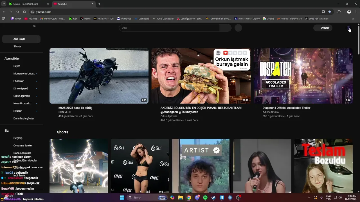Bookmark this page with the star icon
Viewport: 360px width, 202px height.
click(330, 12)
